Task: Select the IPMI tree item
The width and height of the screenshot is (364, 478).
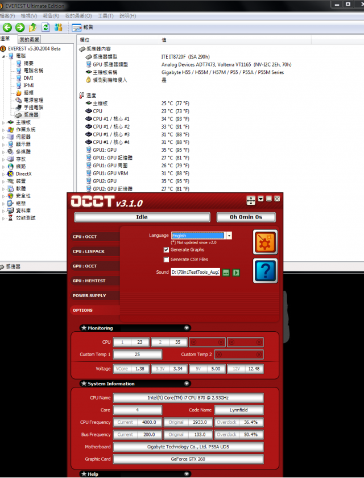Action: point(28,85)
